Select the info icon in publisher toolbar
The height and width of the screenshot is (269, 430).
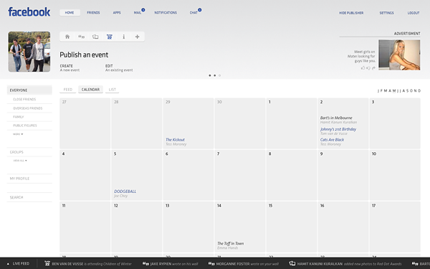coord(124,37)
